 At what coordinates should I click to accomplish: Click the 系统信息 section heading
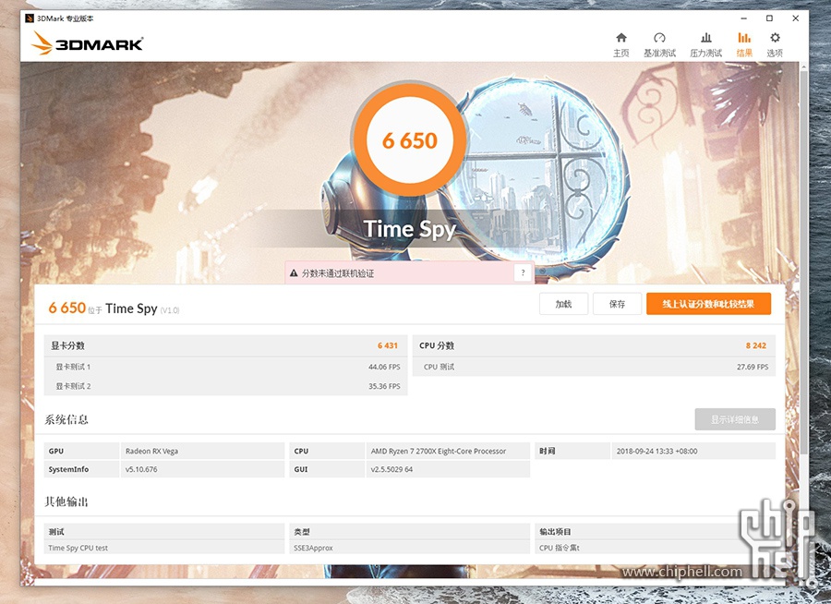(66, 419)
